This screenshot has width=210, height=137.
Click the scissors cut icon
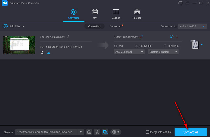pyautogui.click(x=49, y=53)
